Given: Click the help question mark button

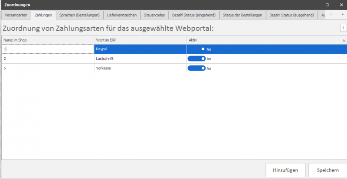Looking at the screenshot, I should pos(343,28).
